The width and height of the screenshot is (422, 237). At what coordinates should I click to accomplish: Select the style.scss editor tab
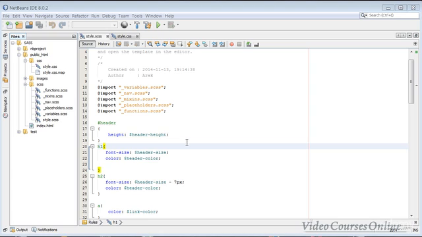[x=94, y=36]
